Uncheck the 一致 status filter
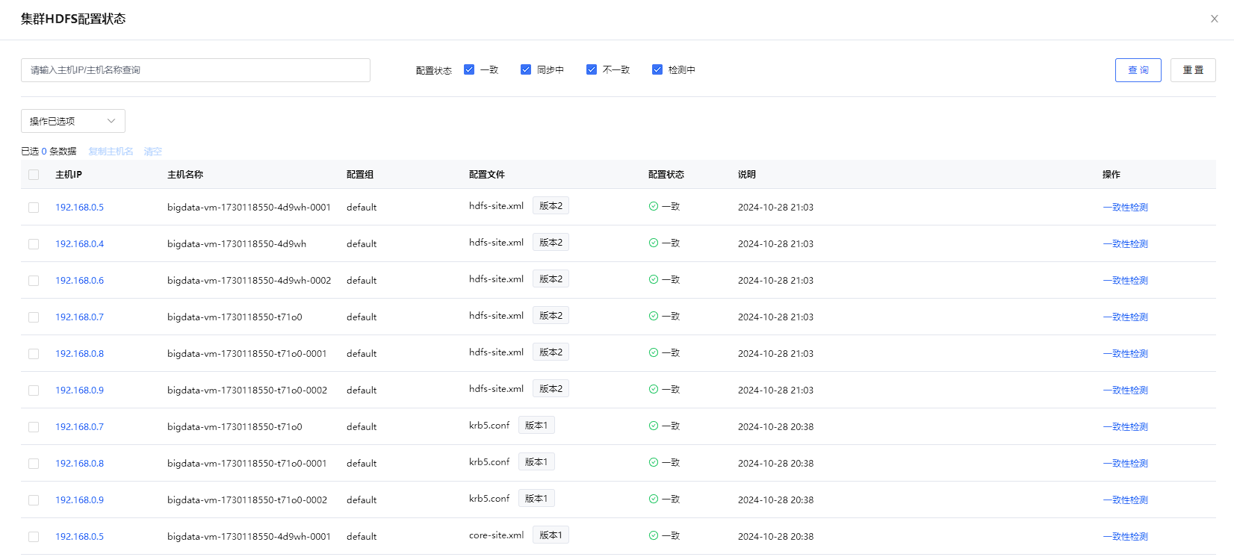Viewport: 1234px width, 557px height. pyautogui.click(x=469, y=69)
